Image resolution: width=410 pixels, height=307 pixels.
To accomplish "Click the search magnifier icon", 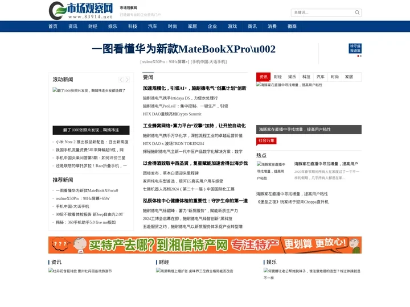I will [x=357, y=13].
